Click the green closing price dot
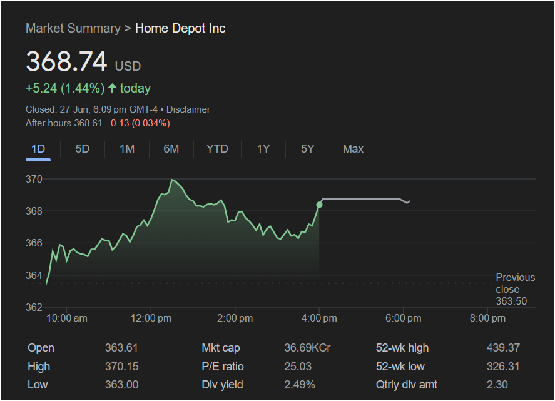Viewport: 555px width, 401px height. pos(319,205)
